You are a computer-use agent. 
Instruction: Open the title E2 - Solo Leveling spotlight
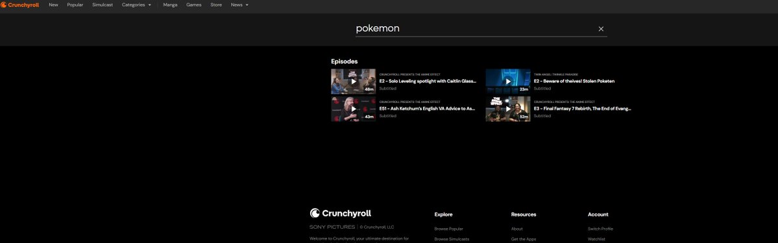(428, 81)
